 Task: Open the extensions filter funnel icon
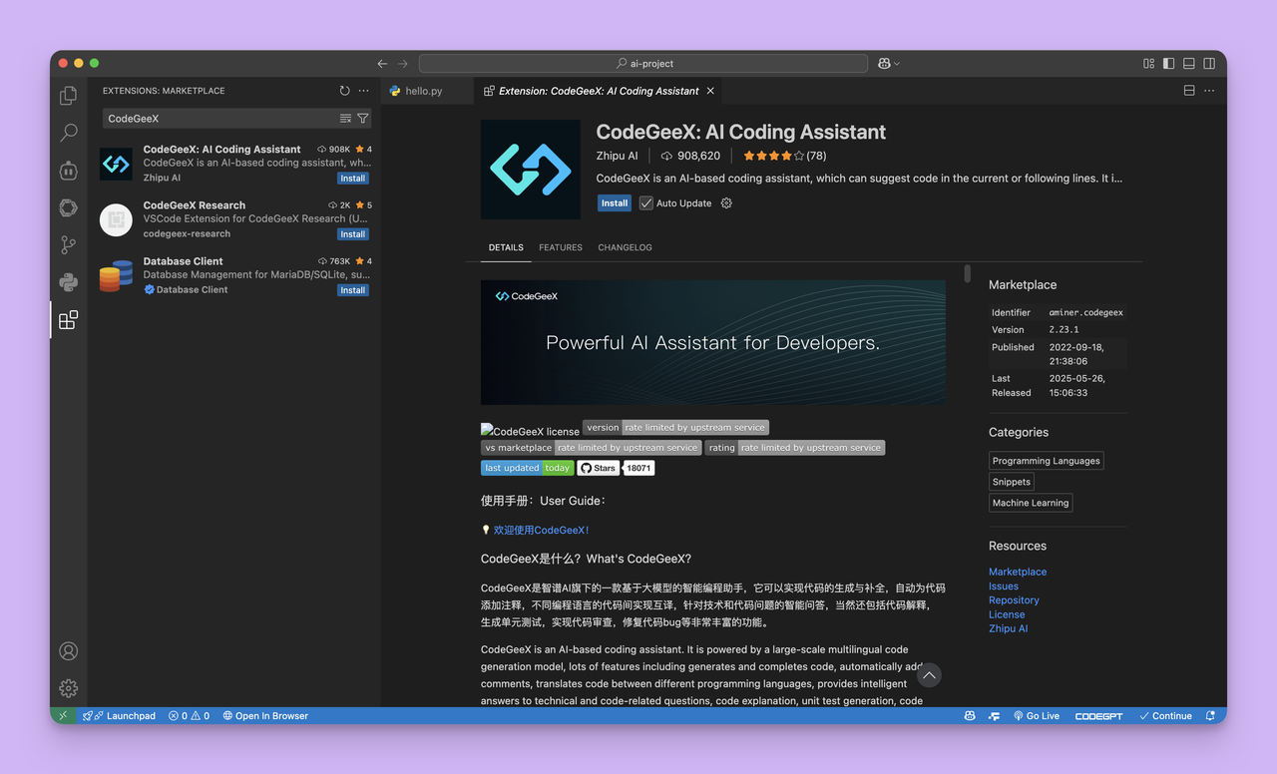coord(362,118)
